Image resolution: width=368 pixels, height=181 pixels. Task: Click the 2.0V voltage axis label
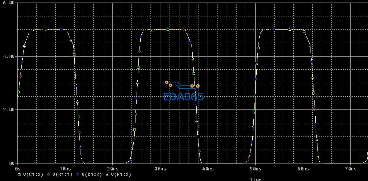8,110
